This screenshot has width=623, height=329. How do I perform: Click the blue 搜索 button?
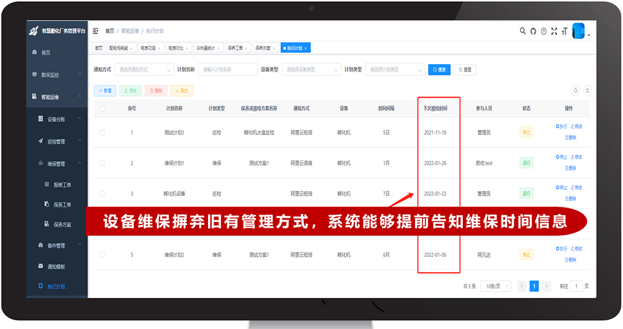click(x=439, y=70)
